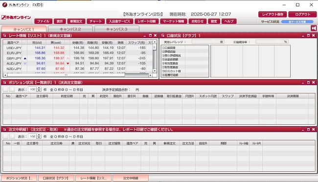This screenshot has width=318, height=182.
Task: Minimize the レート情報 panel
Action: [145, 36]
